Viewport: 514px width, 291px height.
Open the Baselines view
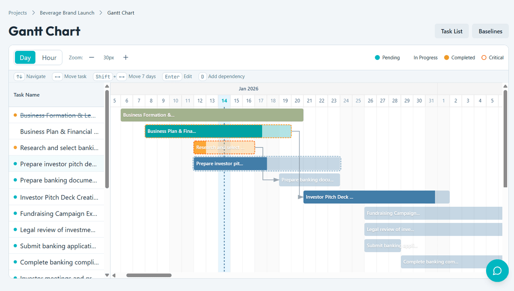click(490, 31)
